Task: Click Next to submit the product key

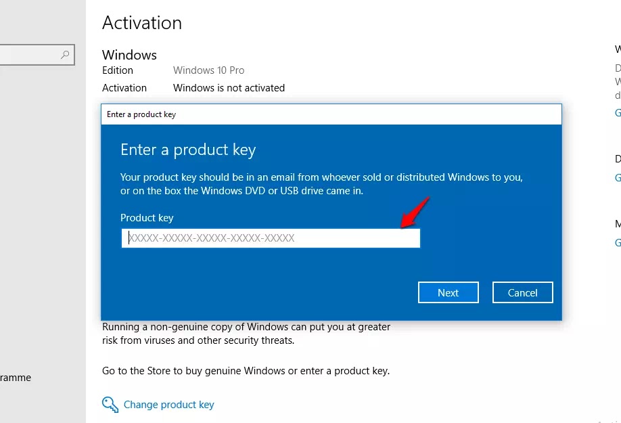Action: (x=448, y=292)
